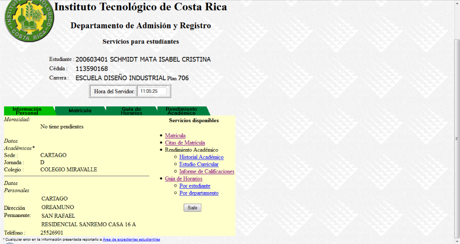This screenshot has width=460, height=244.
Task: Click the Hora del Servidor time field
Action: (152, 91)
